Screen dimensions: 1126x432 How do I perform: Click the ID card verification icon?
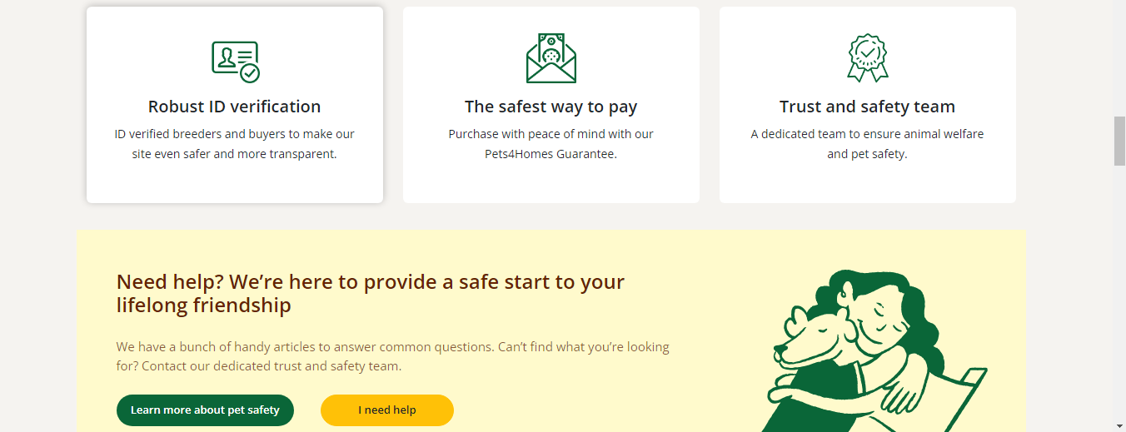click(235, 62)
